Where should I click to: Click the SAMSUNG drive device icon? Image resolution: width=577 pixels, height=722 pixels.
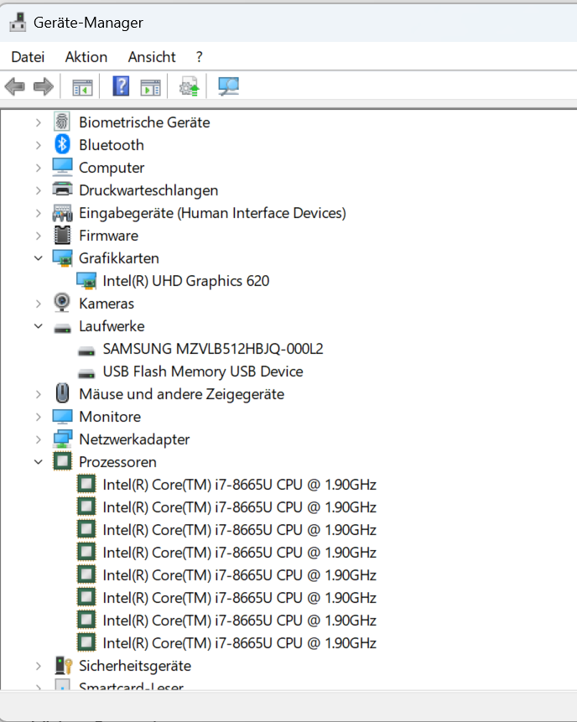[86, 351]
